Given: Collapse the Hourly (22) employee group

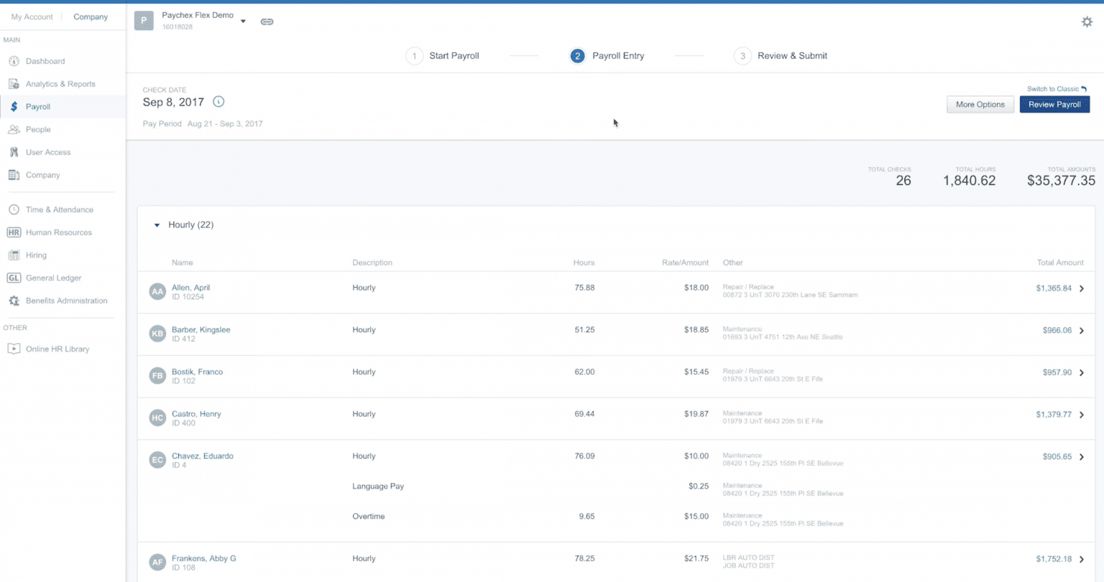Looking at the screenshot, I should click(157, 225).
